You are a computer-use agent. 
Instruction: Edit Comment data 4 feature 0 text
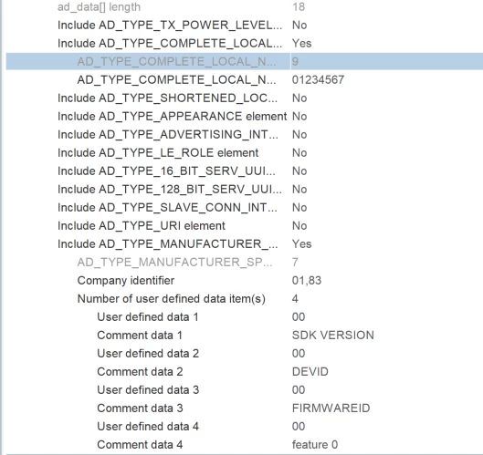(x=315, y=445)
